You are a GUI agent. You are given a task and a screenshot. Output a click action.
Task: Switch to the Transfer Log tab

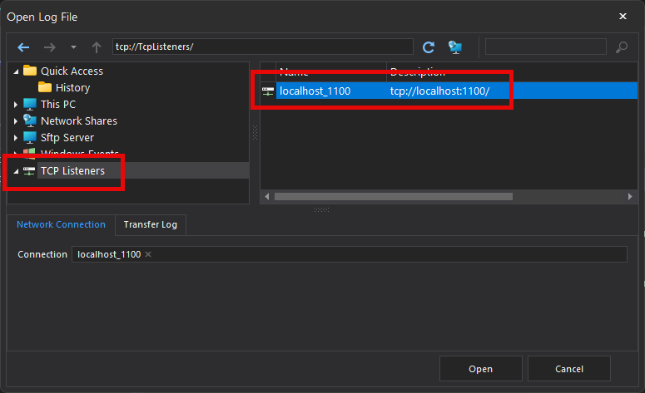tap(151, 224)
